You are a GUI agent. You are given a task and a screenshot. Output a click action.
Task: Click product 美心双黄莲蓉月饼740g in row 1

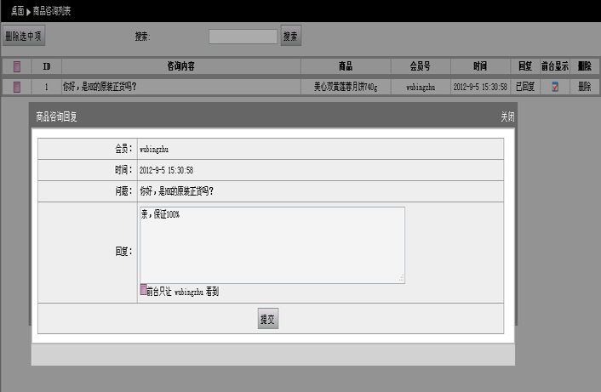(x=346, y=87)
